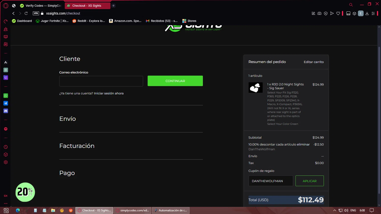Switch to simplycodes.com taskbar window
The image size is (381, 214).
132,210
